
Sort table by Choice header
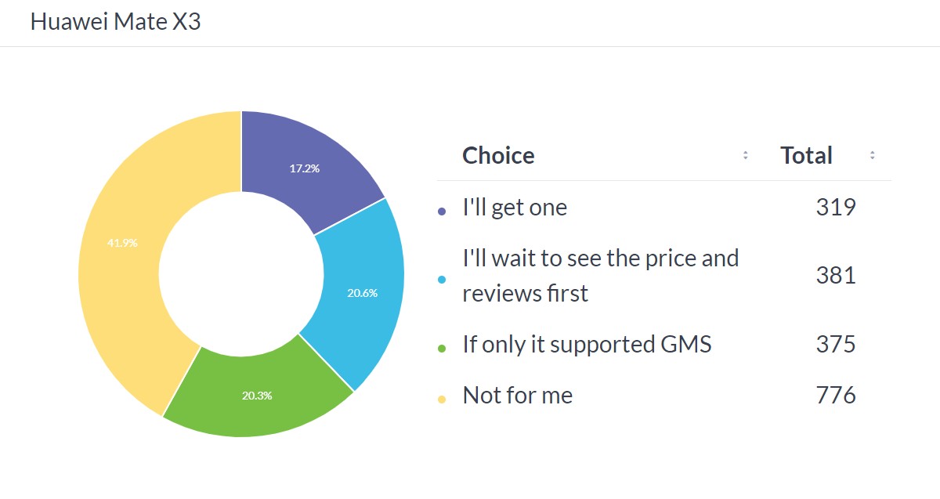[498, 155]
